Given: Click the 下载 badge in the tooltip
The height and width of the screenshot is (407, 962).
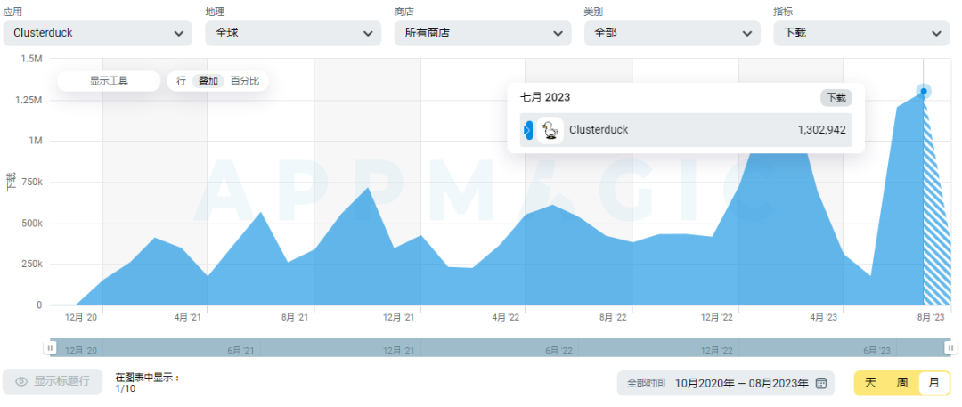Looking at the screenshot, I should 836,98.
